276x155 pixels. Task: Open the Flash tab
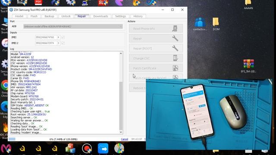tap(34, 16)
